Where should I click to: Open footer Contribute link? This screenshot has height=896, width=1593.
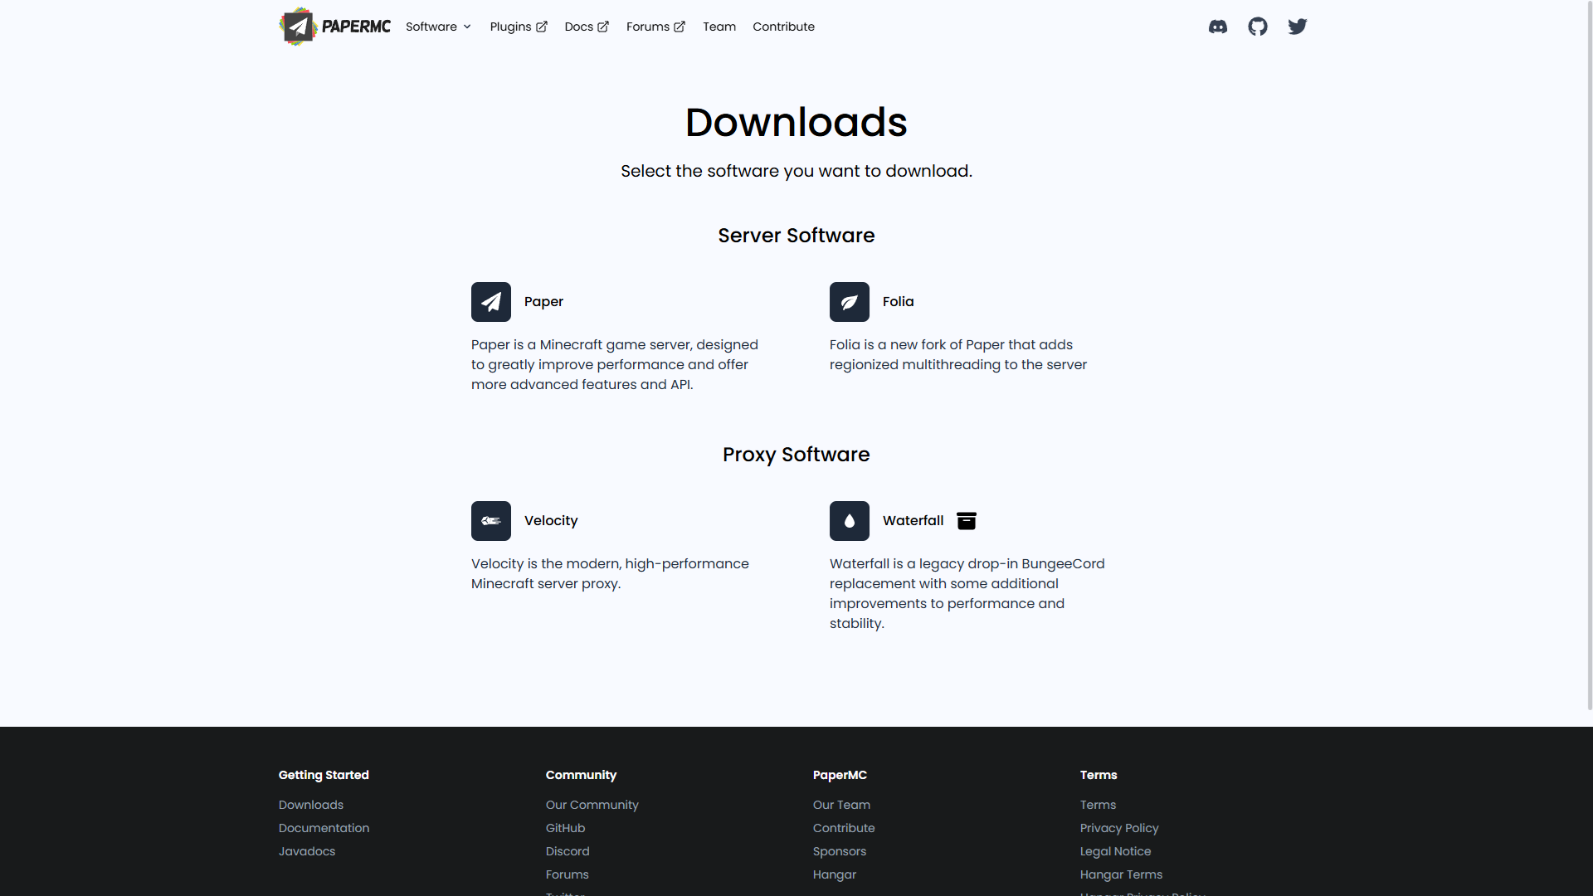844,828
